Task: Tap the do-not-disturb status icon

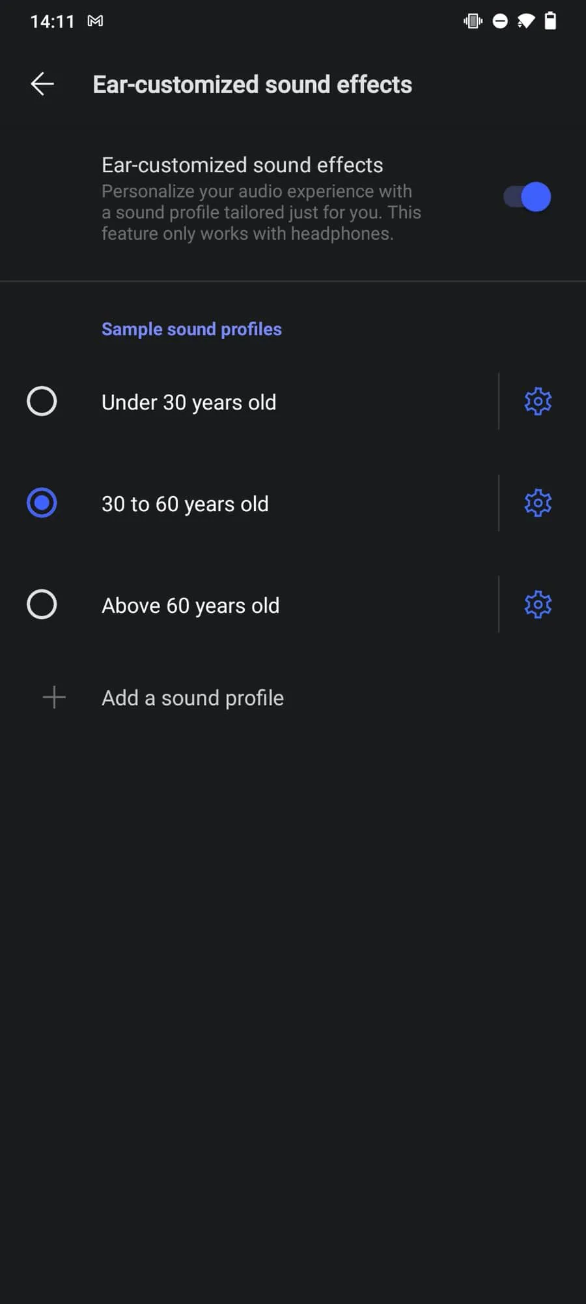Action: 500,22
